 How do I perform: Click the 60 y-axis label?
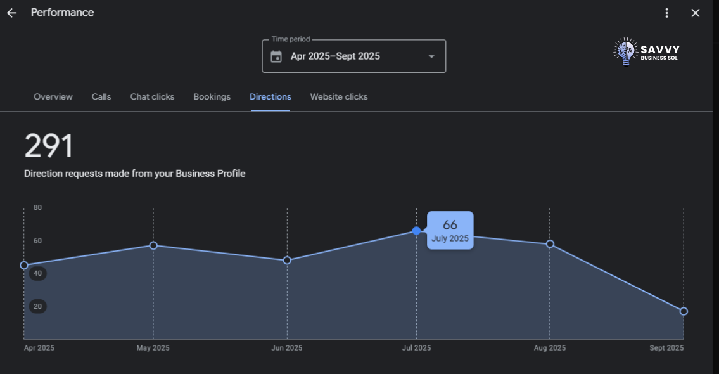(37, 240)
